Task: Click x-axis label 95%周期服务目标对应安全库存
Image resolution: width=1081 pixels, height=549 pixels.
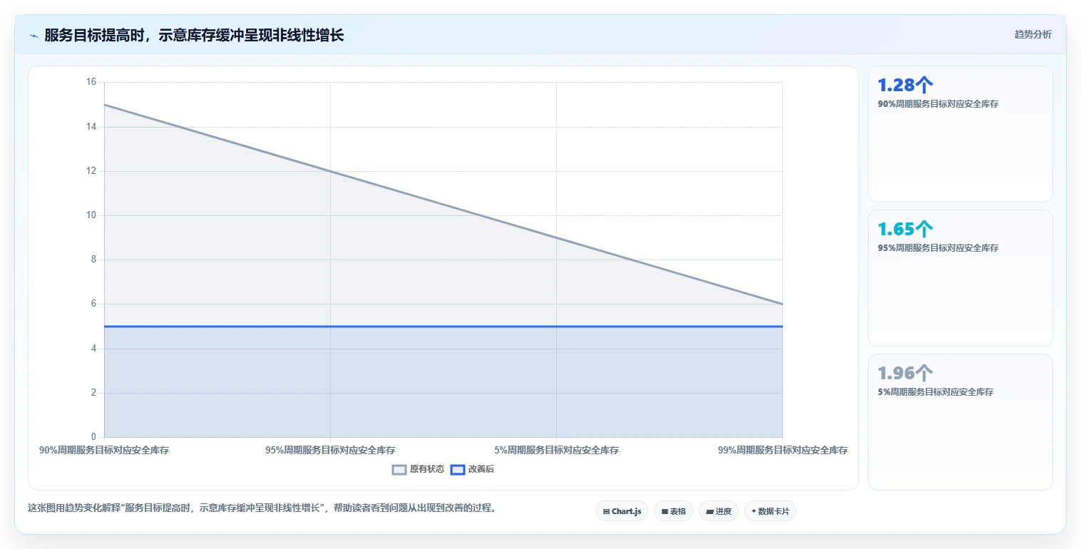Action: click(330, 451)
